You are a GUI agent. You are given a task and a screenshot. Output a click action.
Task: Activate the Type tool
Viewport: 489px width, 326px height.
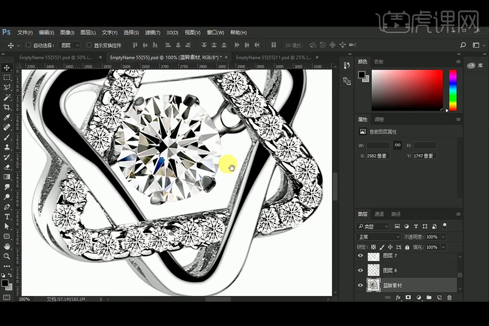(x=6, y=217)
